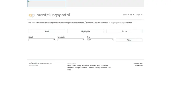Select Berlin in footer highlights

click(x=69, y=66)
